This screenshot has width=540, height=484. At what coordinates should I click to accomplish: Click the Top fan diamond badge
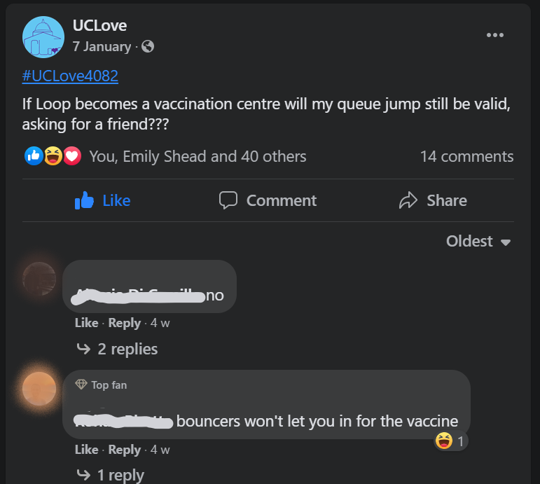[x=81, y=385]
